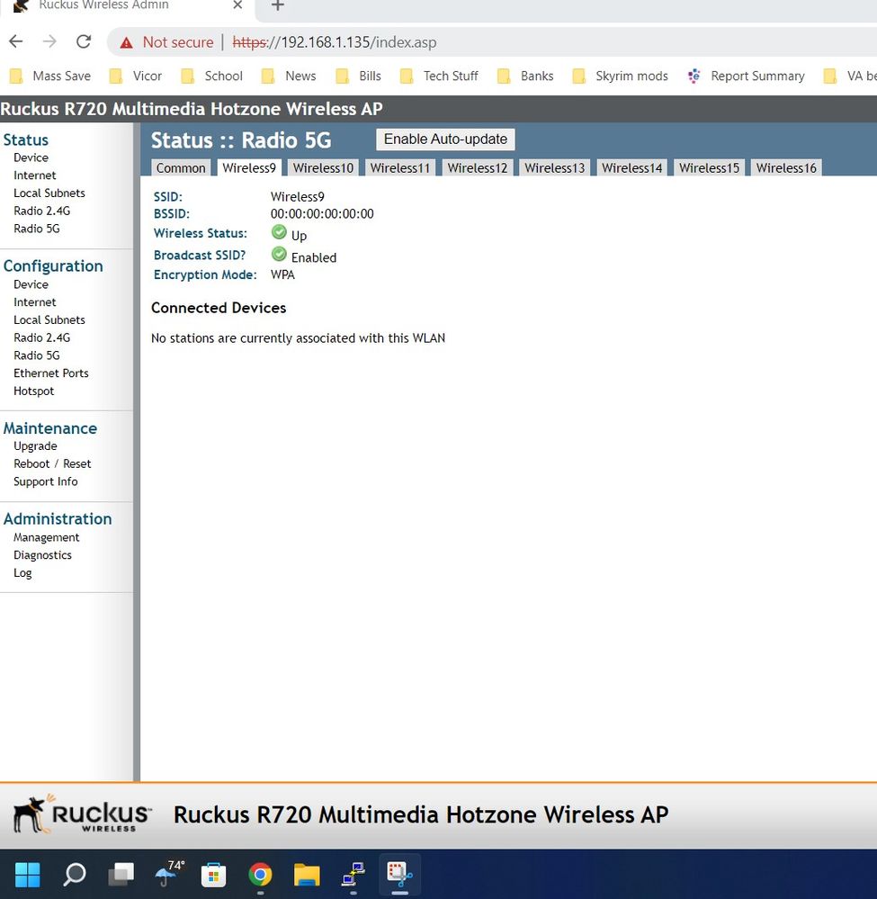The image size is (877, 899).
Task: Open the Skyrim mods bookmark folder
Action: pyautogui.click(x=631, y=76)
